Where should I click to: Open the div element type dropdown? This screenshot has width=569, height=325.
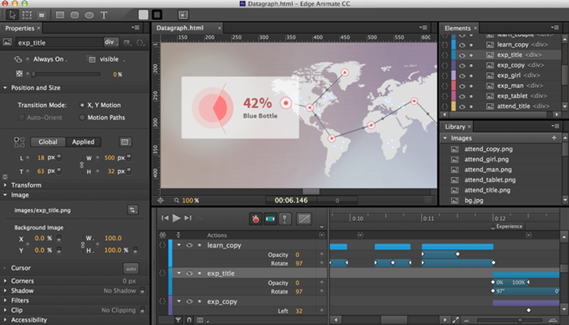111,42
